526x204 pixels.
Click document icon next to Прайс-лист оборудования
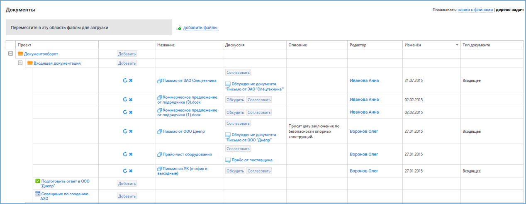160,155
